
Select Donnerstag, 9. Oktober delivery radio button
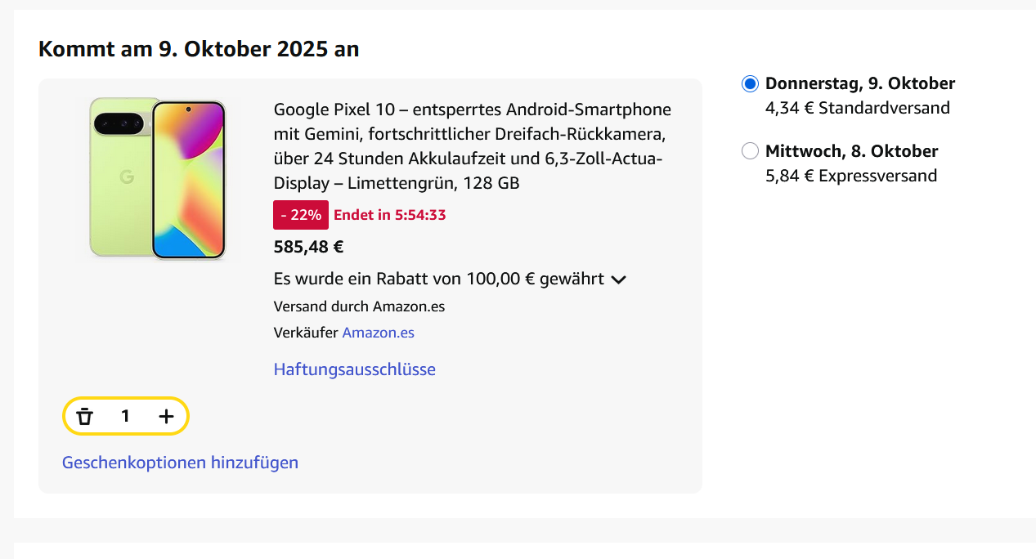(750, 83)
